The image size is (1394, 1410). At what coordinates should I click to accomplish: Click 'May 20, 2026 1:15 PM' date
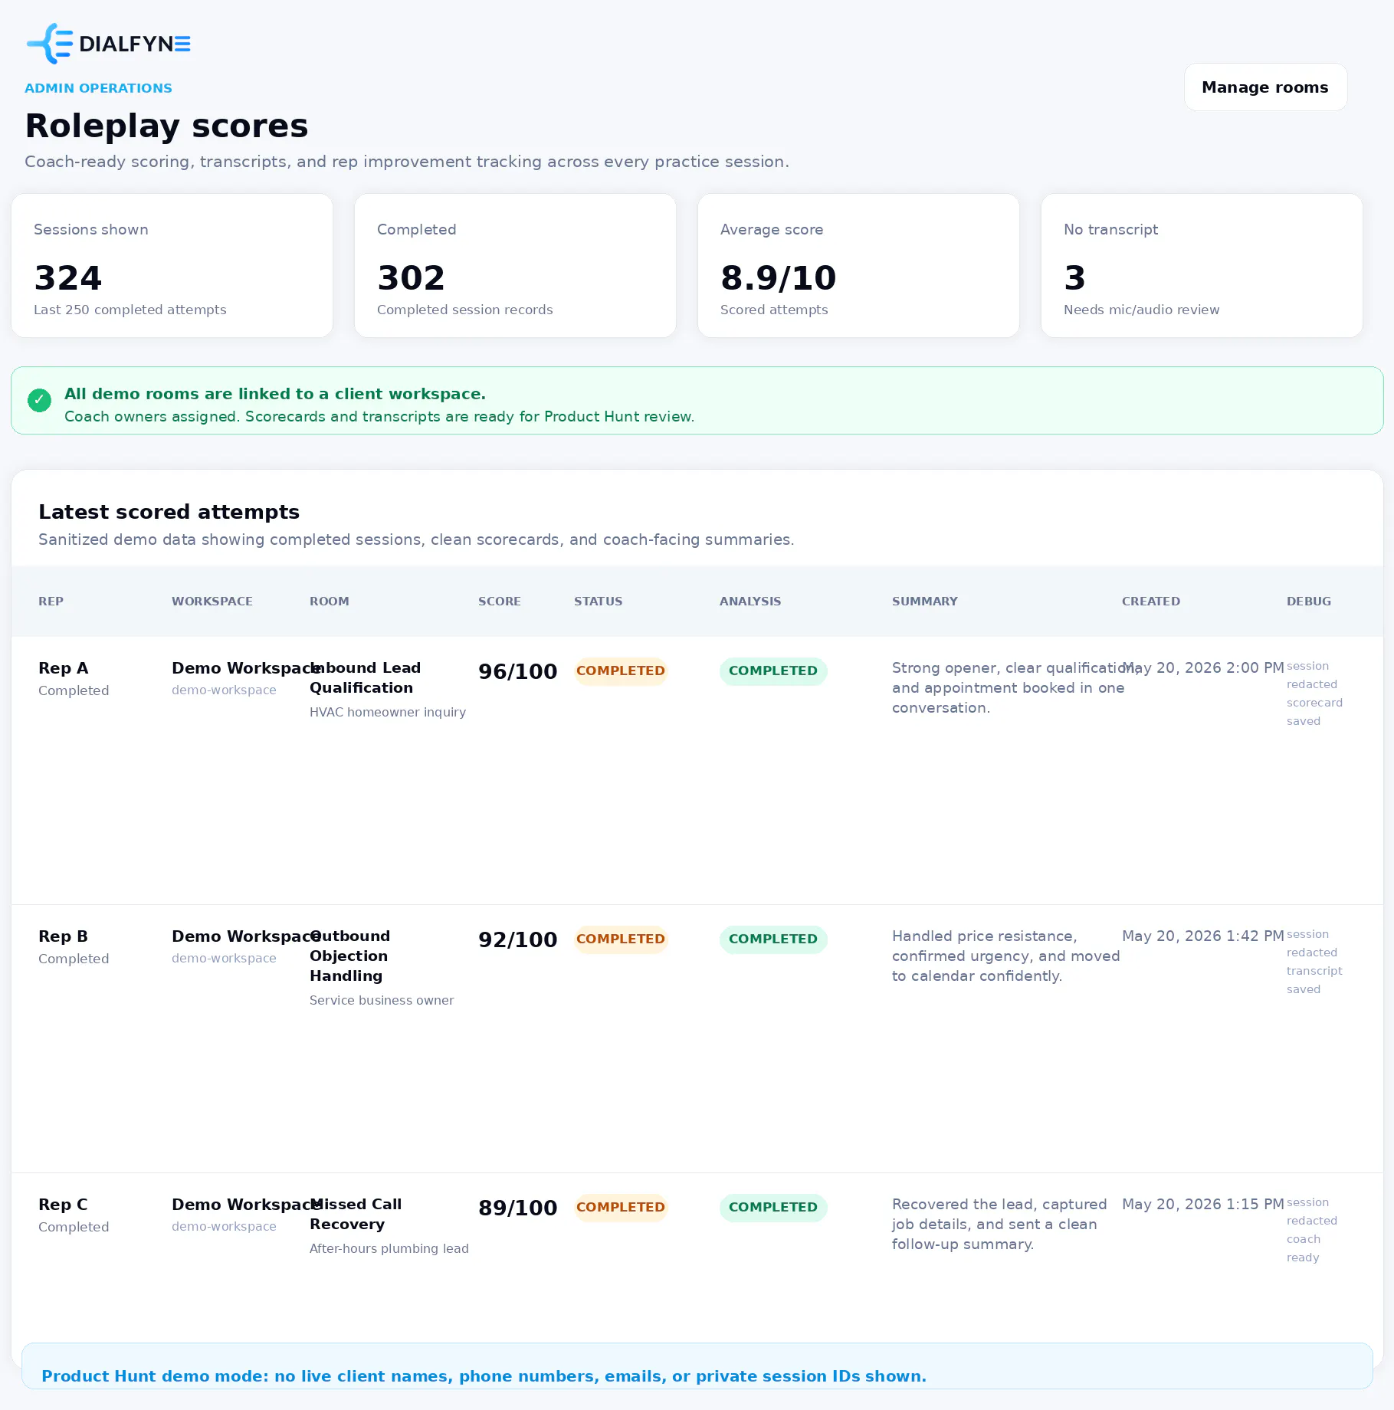1203,1205
